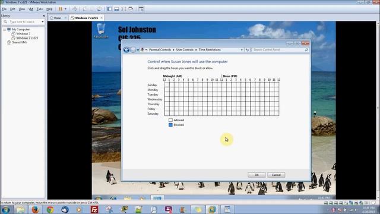Click the Take Snapshot toolbar icon

click(x=85, y=9)
